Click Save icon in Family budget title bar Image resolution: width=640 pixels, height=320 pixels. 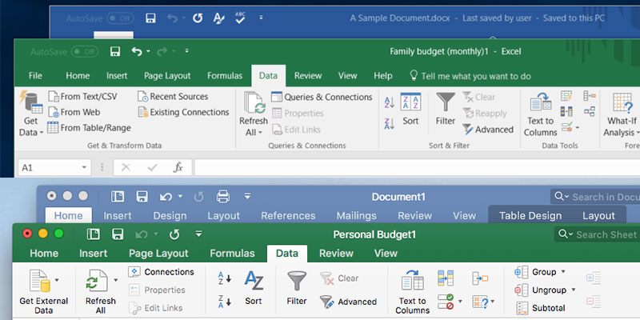[115, 51]
